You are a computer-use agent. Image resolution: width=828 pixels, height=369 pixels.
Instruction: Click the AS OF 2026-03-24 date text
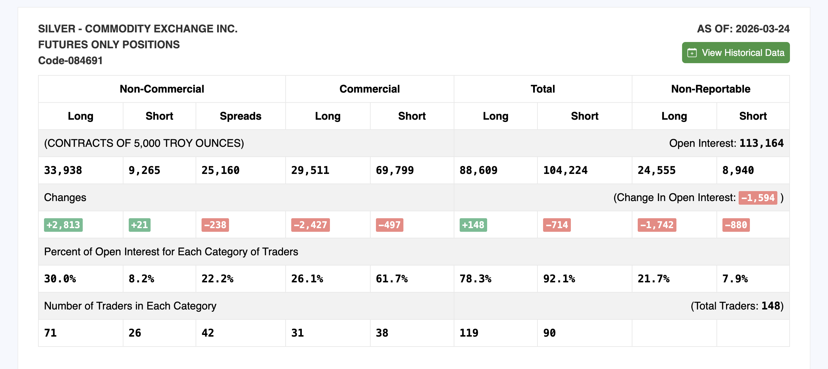(743, 29)
